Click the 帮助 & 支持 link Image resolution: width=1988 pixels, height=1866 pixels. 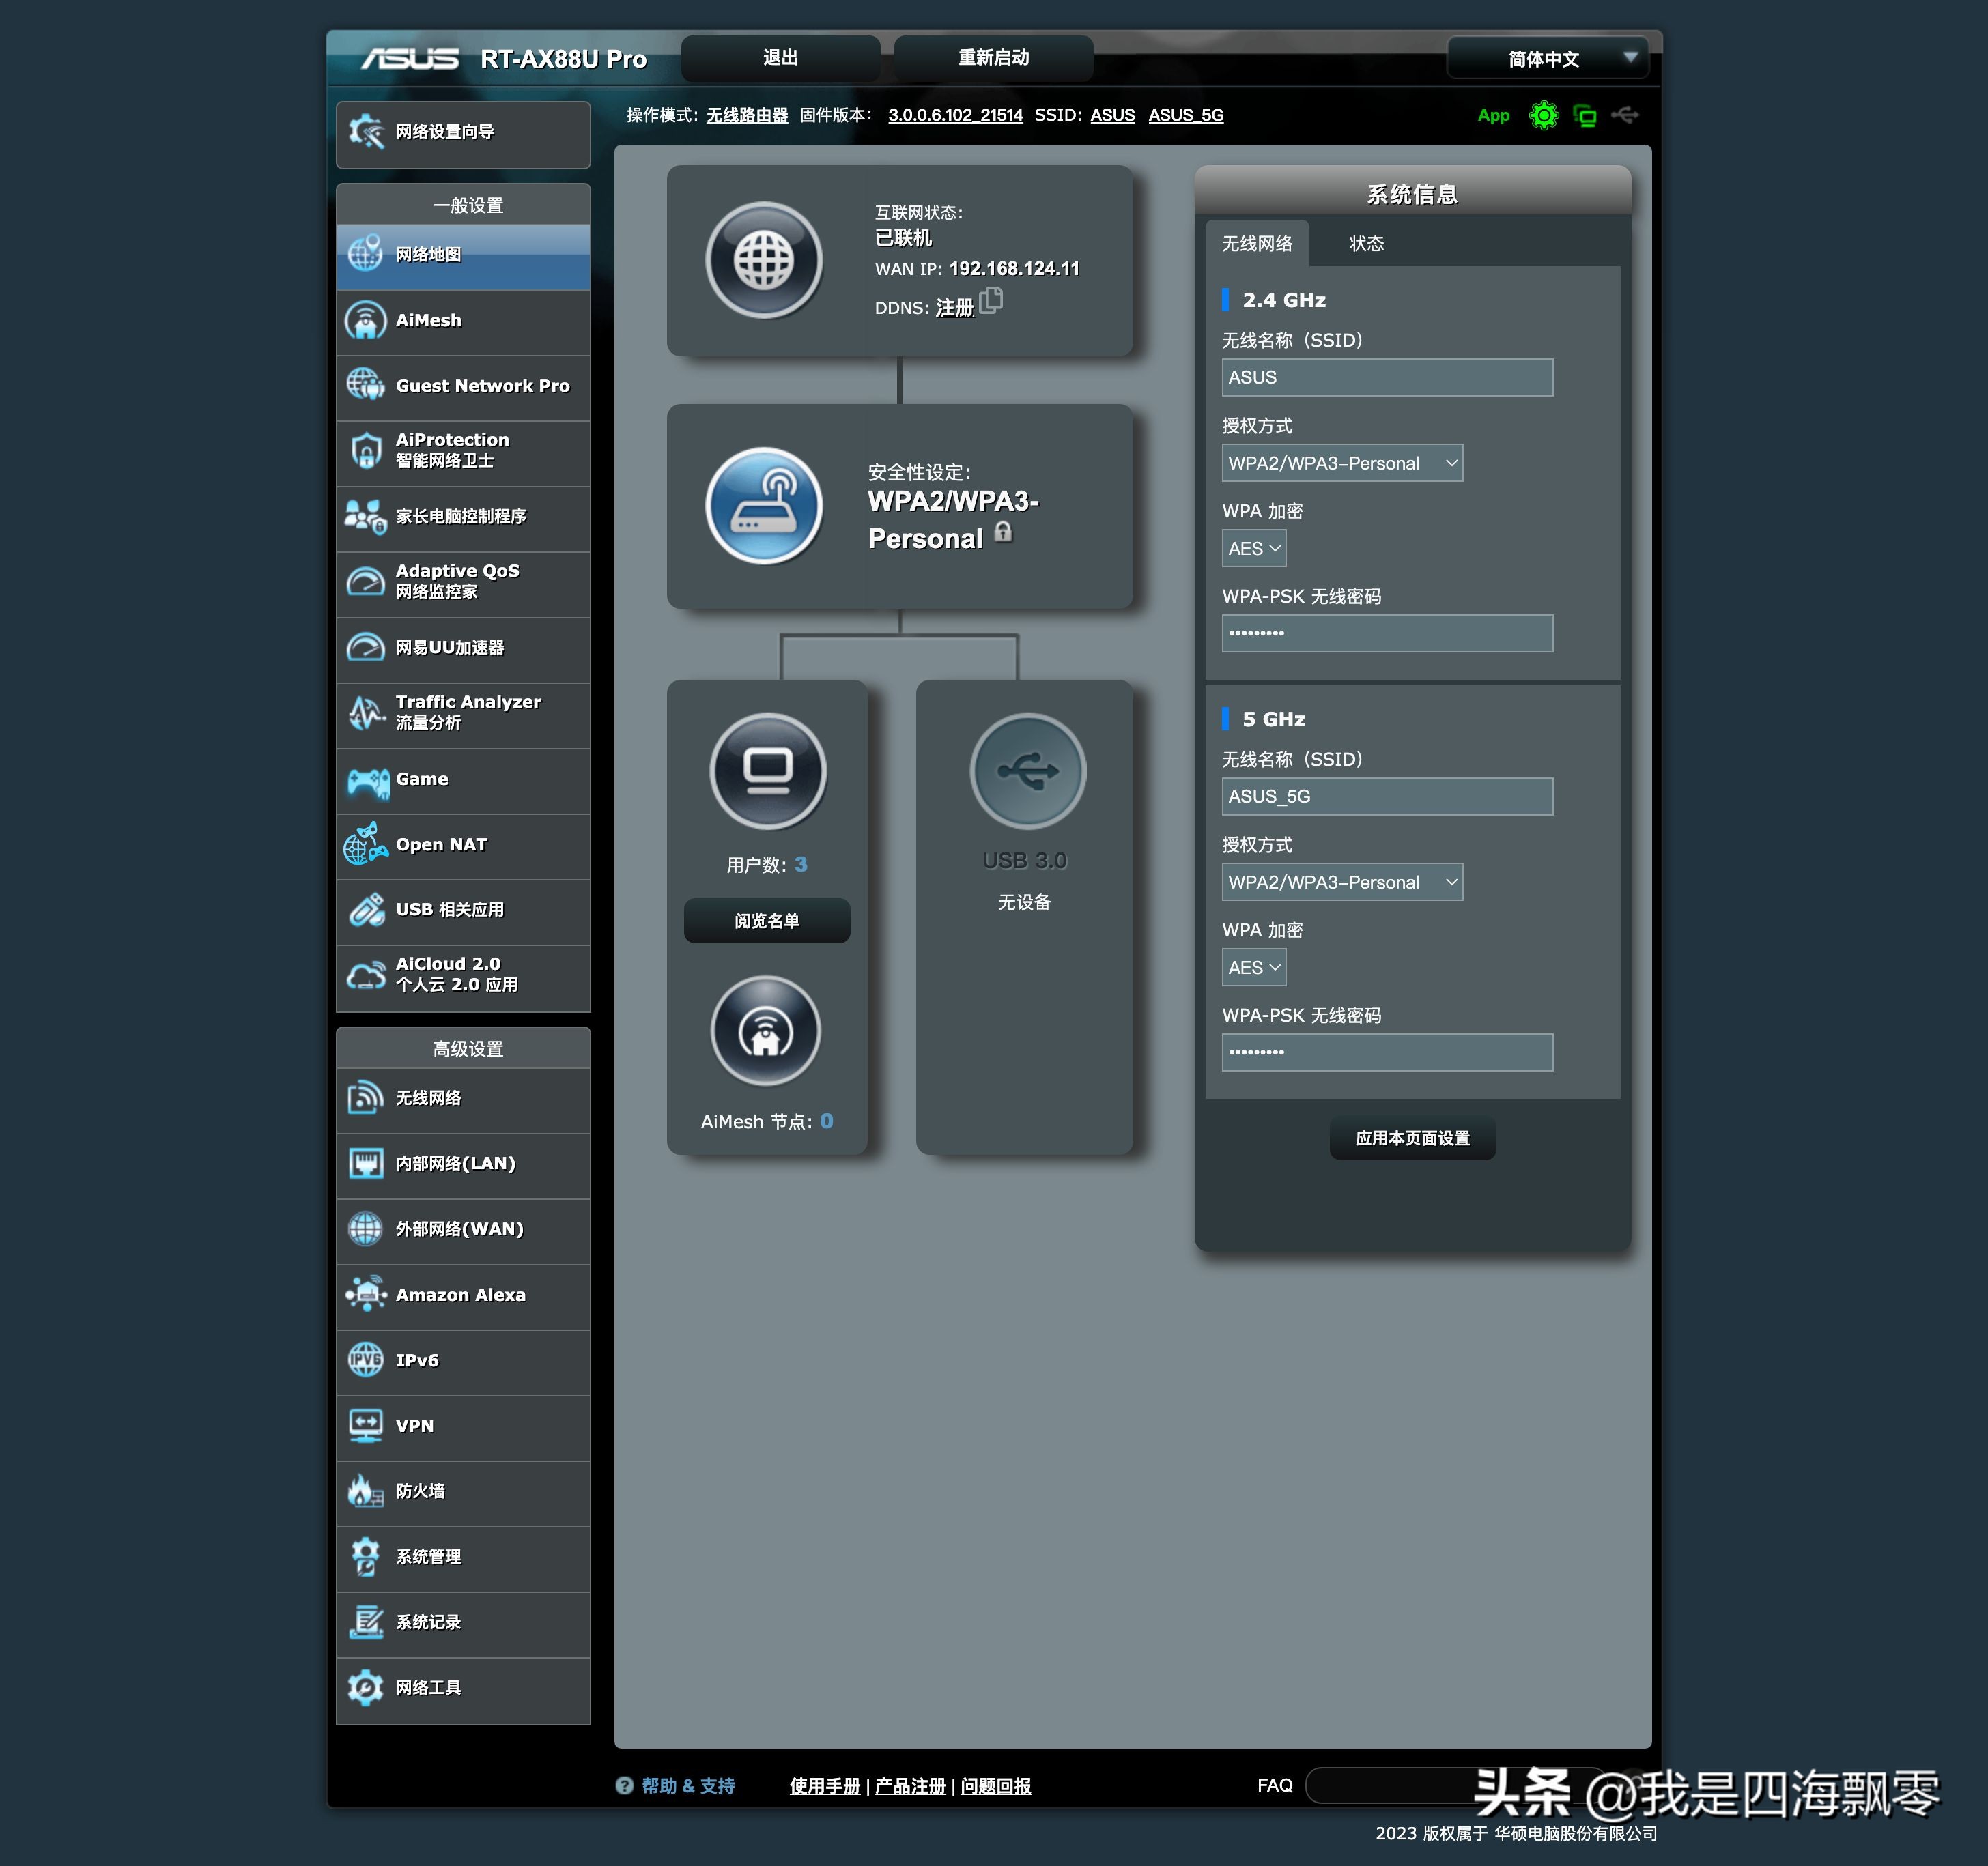(x=688, y=1786)
